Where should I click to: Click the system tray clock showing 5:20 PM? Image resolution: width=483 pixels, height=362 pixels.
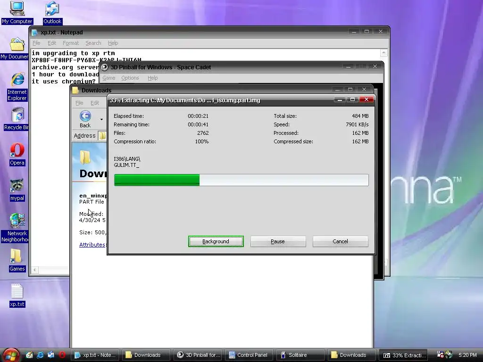tap(467, 355)
